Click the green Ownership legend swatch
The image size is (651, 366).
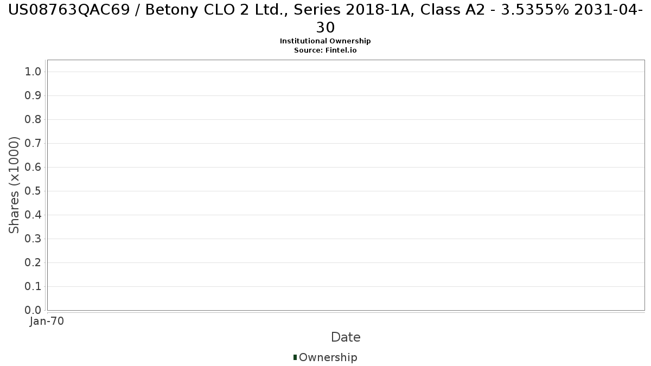point(295,357)
